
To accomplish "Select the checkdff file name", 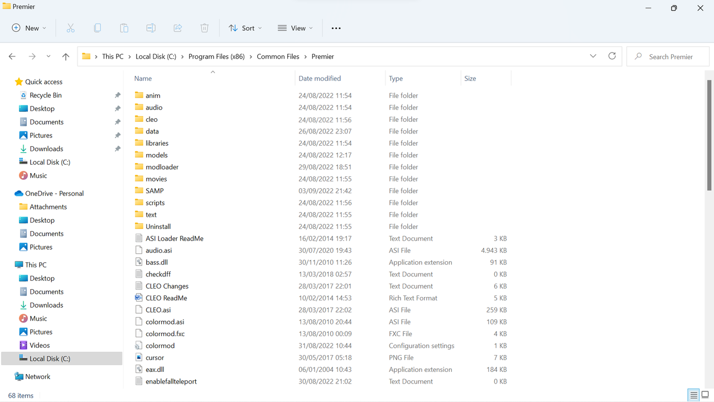I will click(158, 274).
